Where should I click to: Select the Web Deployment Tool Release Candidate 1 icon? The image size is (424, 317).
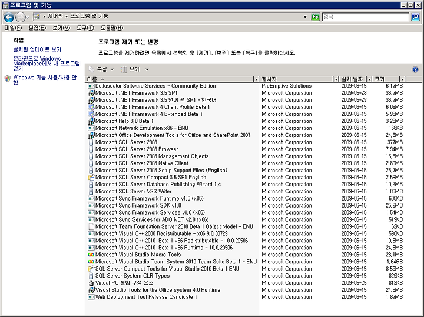tap(91, 297)
